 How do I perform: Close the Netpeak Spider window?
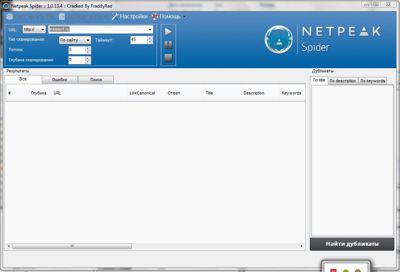click(x=389, y=4)
